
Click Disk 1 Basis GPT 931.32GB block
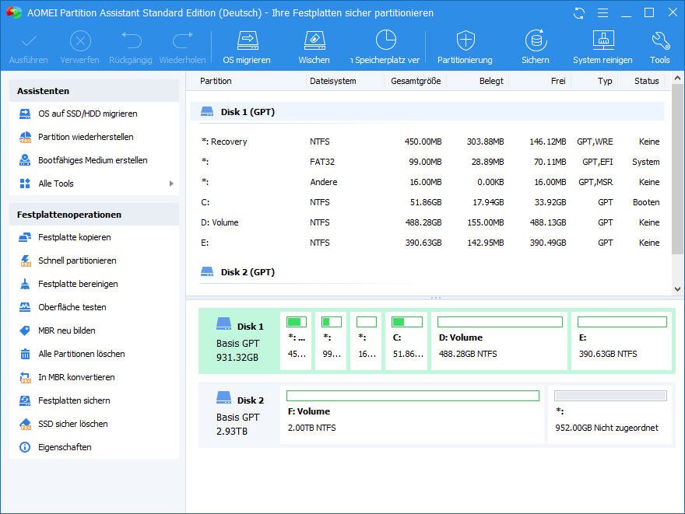[x=240, y=341]
